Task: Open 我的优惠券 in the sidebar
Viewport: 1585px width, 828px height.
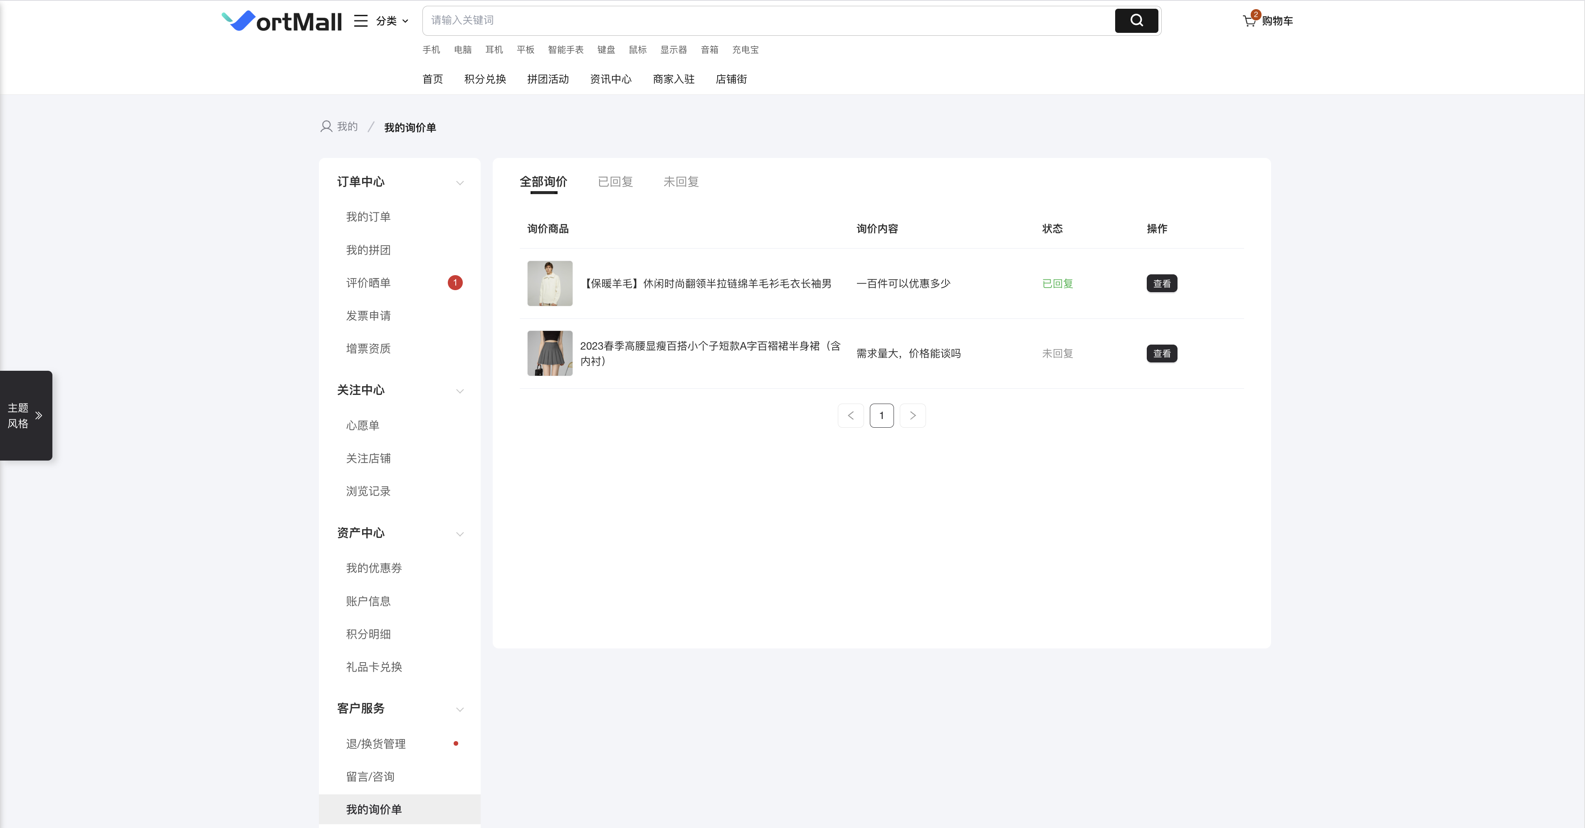Action: [x=373, y=568]
